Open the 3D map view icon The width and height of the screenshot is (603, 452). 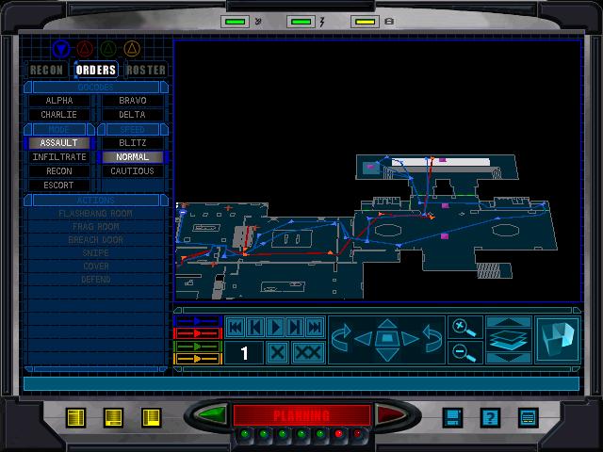[x=558, y=339]
